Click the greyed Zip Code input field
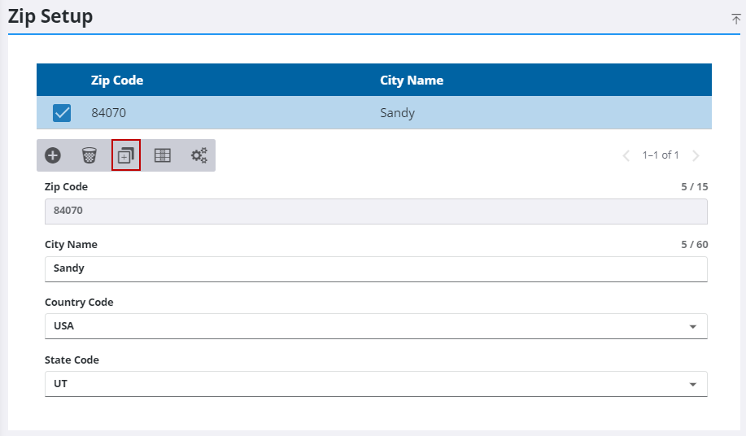The image size is (746, 436). 374,211
